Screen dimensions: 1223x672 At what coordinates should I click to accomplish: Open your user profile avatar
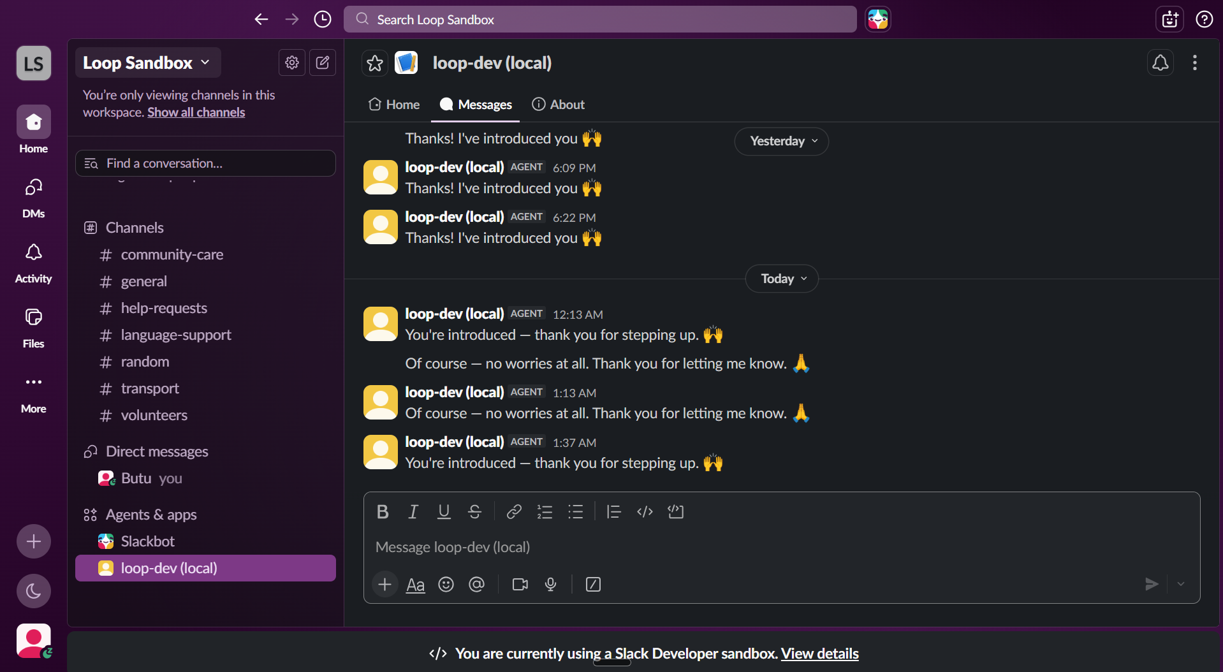(x=34, y=640)
